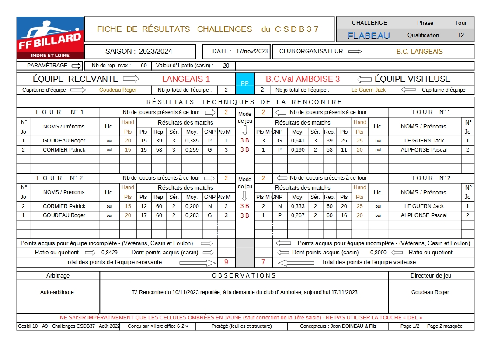Click the arrow between Ratio ou quotient and 0,8429
The width and height of the screenshot is (491, 347).
click(90, 253)
